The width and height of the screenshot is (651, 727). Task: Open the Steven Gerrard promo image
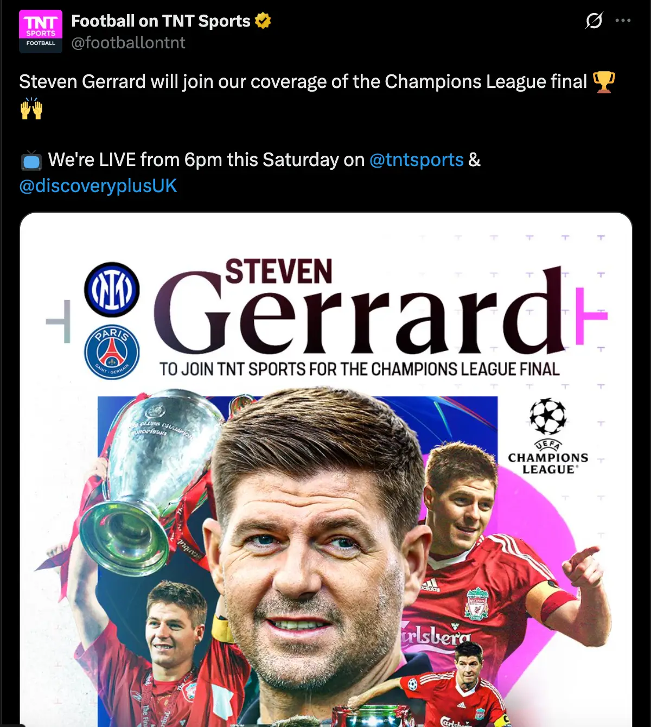[325, 469]
